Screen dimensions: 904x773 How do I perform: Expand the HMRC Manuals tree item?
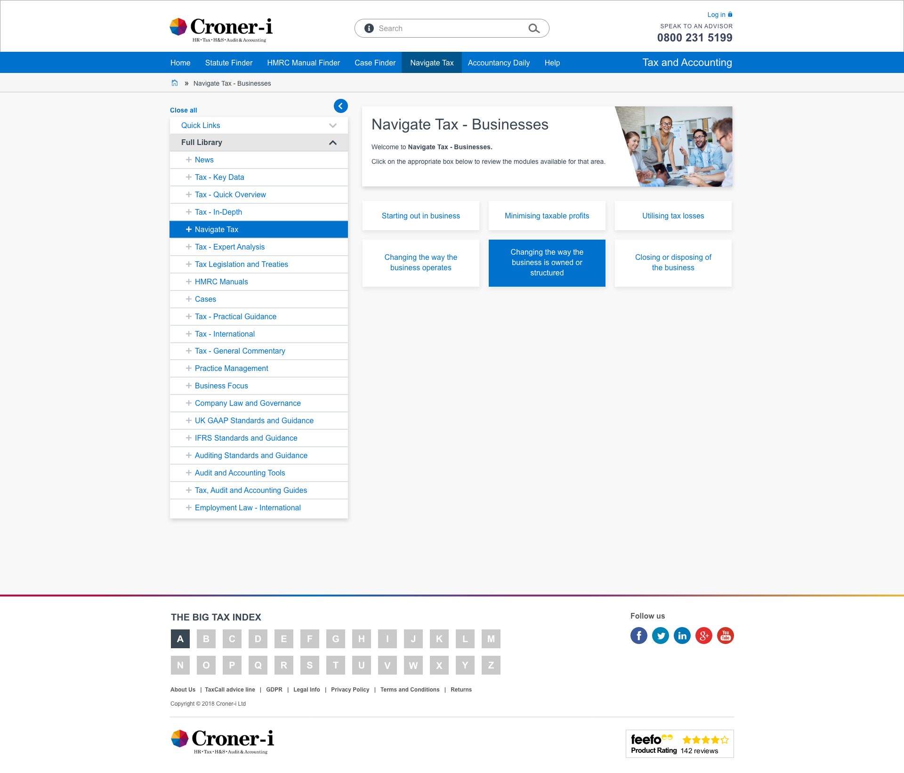click(189, 282)
